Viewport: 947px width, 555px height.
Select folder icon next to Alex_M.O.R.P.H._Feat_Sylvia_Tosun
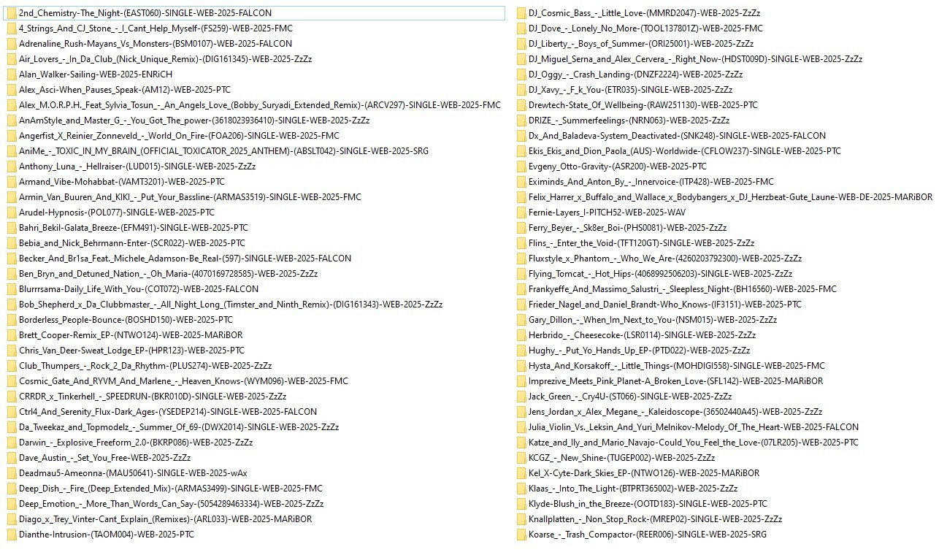12,105
